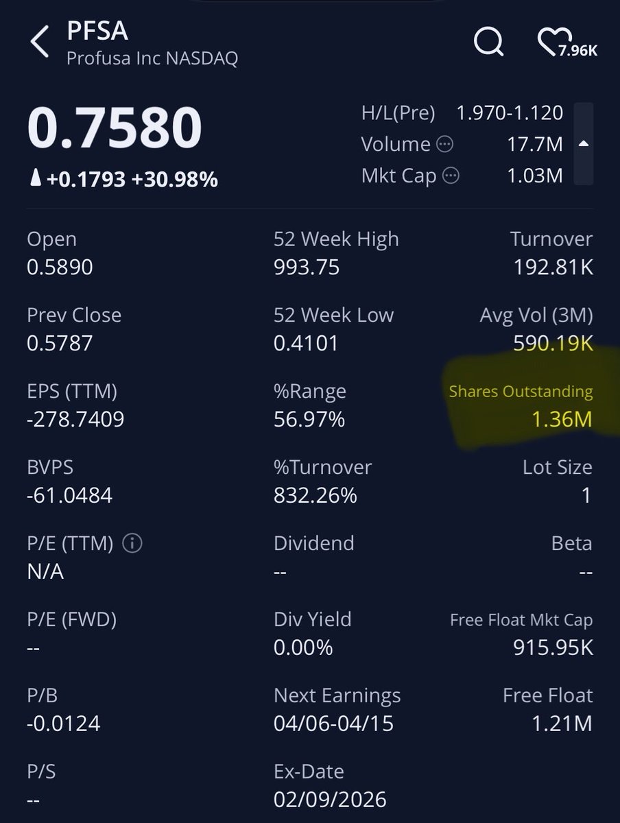Image resolution: width=620 pixels, height=823 pixels.
Task: Tap the %Turnover value 832.26%
Action: tap(315, 494)
